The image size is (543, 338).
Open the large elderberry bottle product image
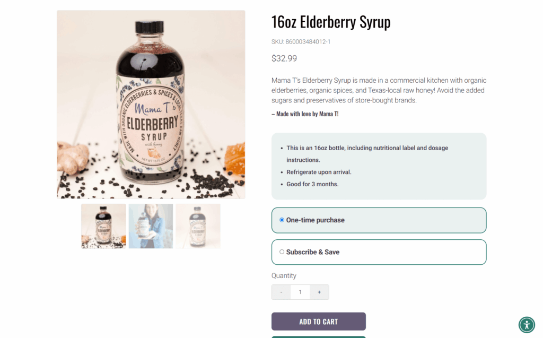click(x=151, y=105)
